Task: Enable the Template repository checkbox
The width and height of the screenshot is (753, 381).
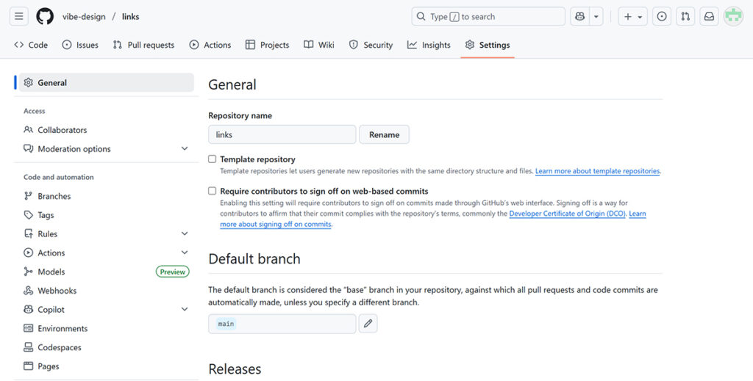Action: (x=213, y=159)
